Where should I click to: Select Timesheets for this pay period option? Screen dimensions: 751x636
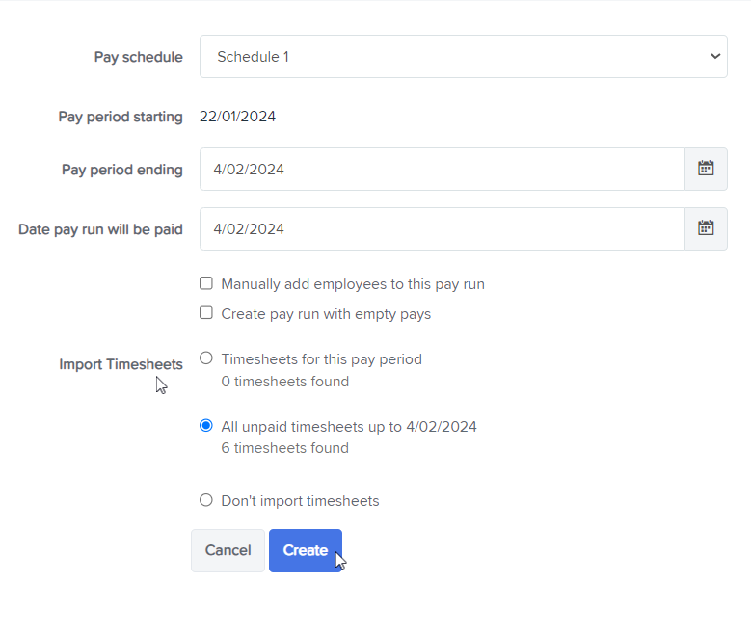[x=206, y=358]
